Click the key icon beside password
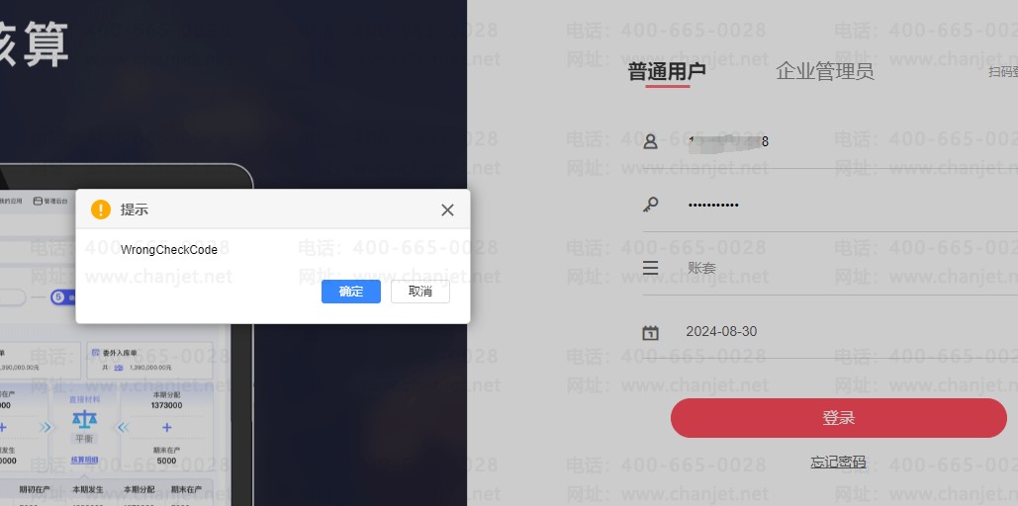The image size is (1018, 506). coord(650,205)
